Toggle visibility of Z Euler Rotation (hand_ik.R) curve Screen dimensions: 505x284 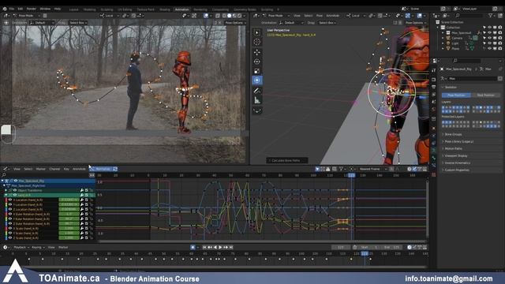click(x=10, y=223)
